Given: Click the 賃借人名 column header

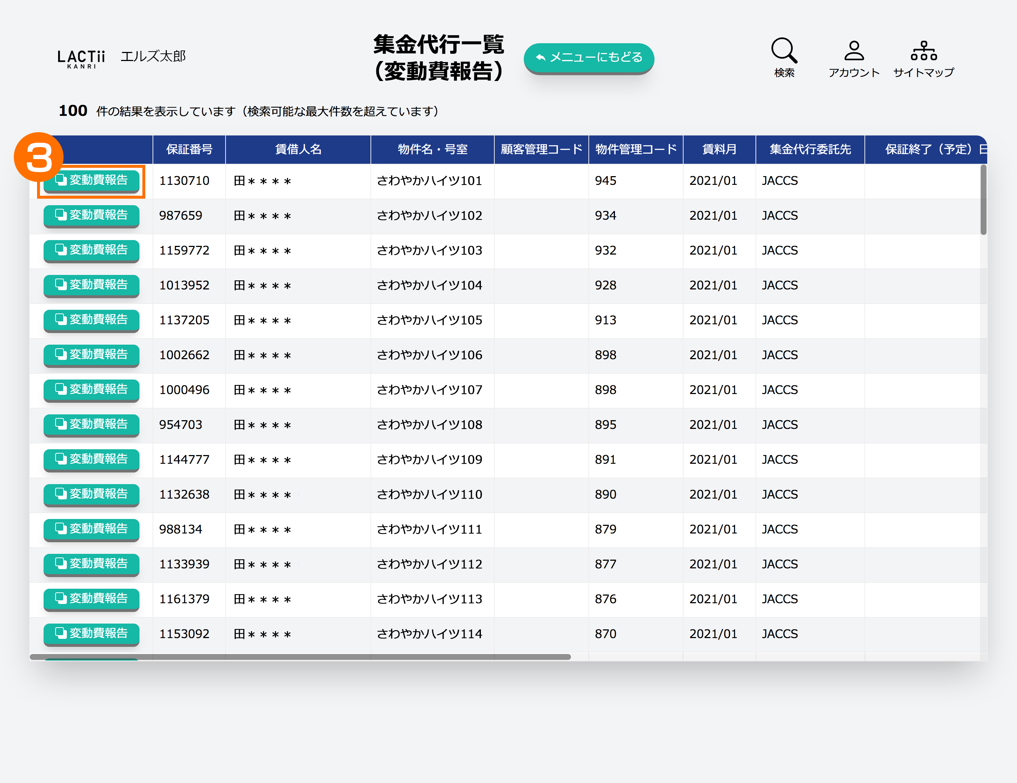Looking at the screenshot, I should [x=298, y=149].
